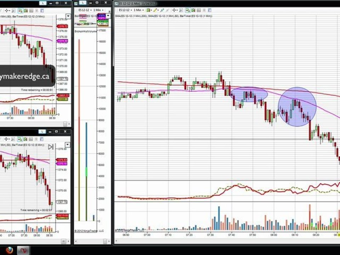340x255 pixels.
Task: Expand crosshair cursor arrow in 3 Min toolbar
Action: pos(10,10)
